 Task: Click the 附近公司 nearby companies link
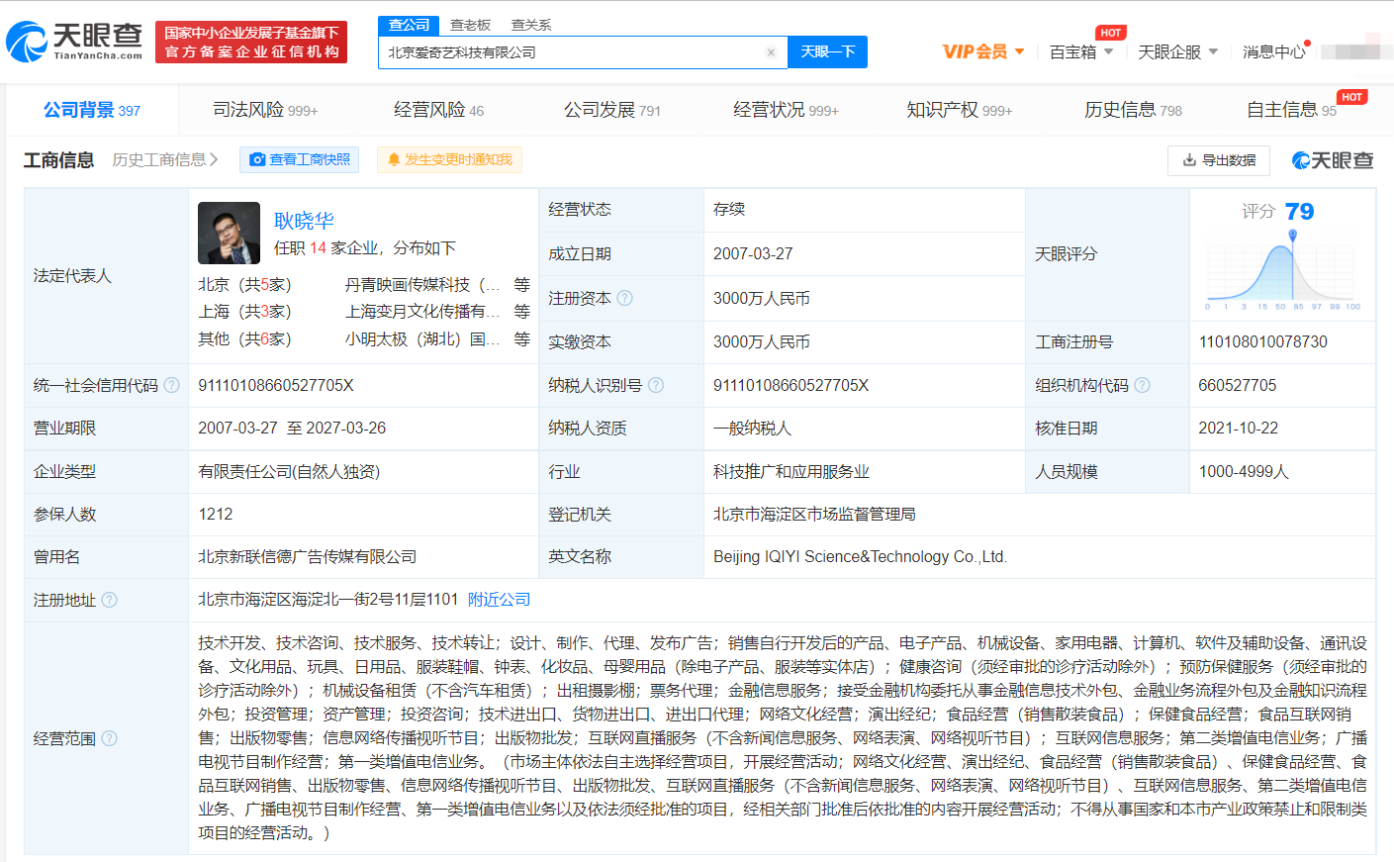499,600
